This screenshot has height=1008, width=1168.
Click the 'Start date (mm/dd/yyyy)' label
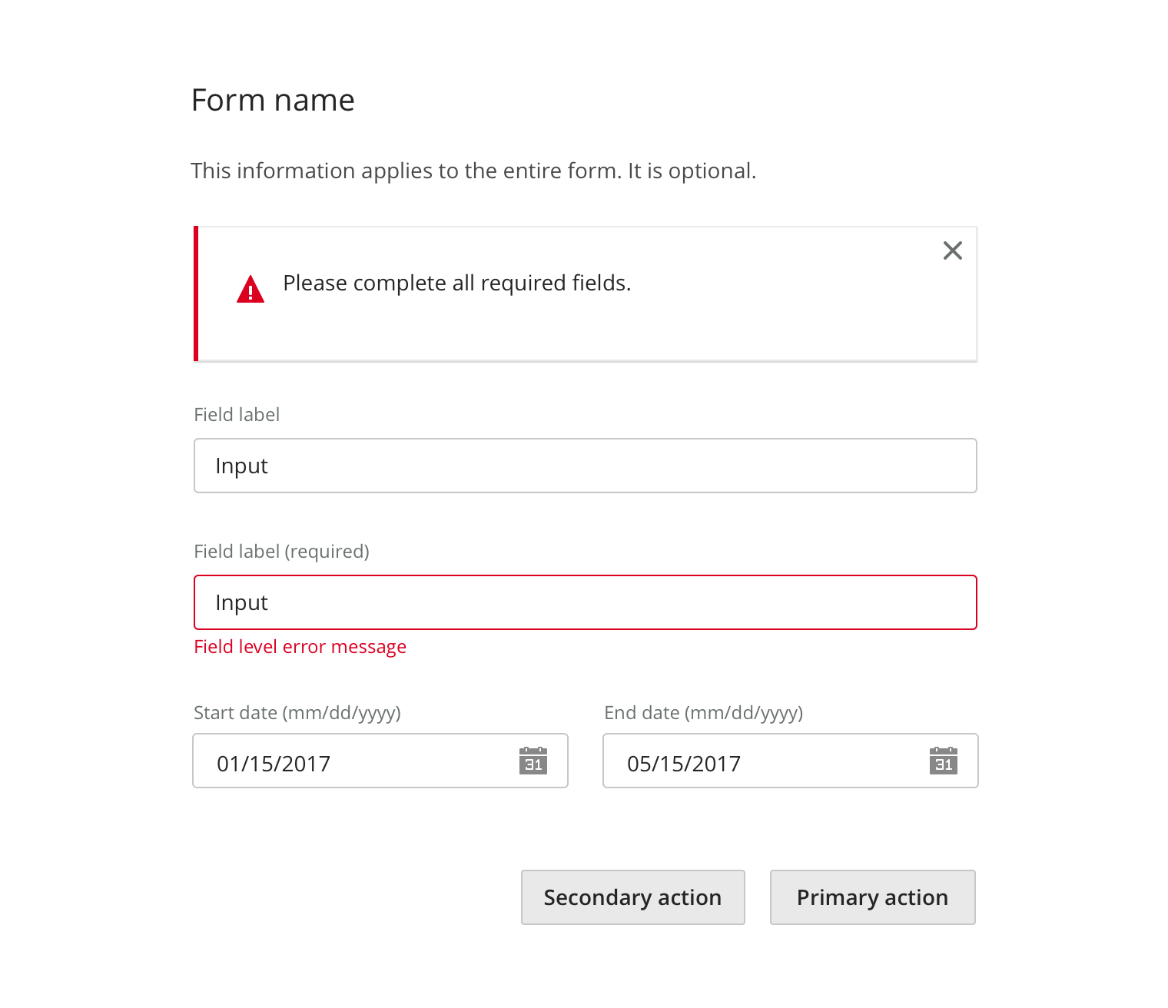[x=297, y=713]
